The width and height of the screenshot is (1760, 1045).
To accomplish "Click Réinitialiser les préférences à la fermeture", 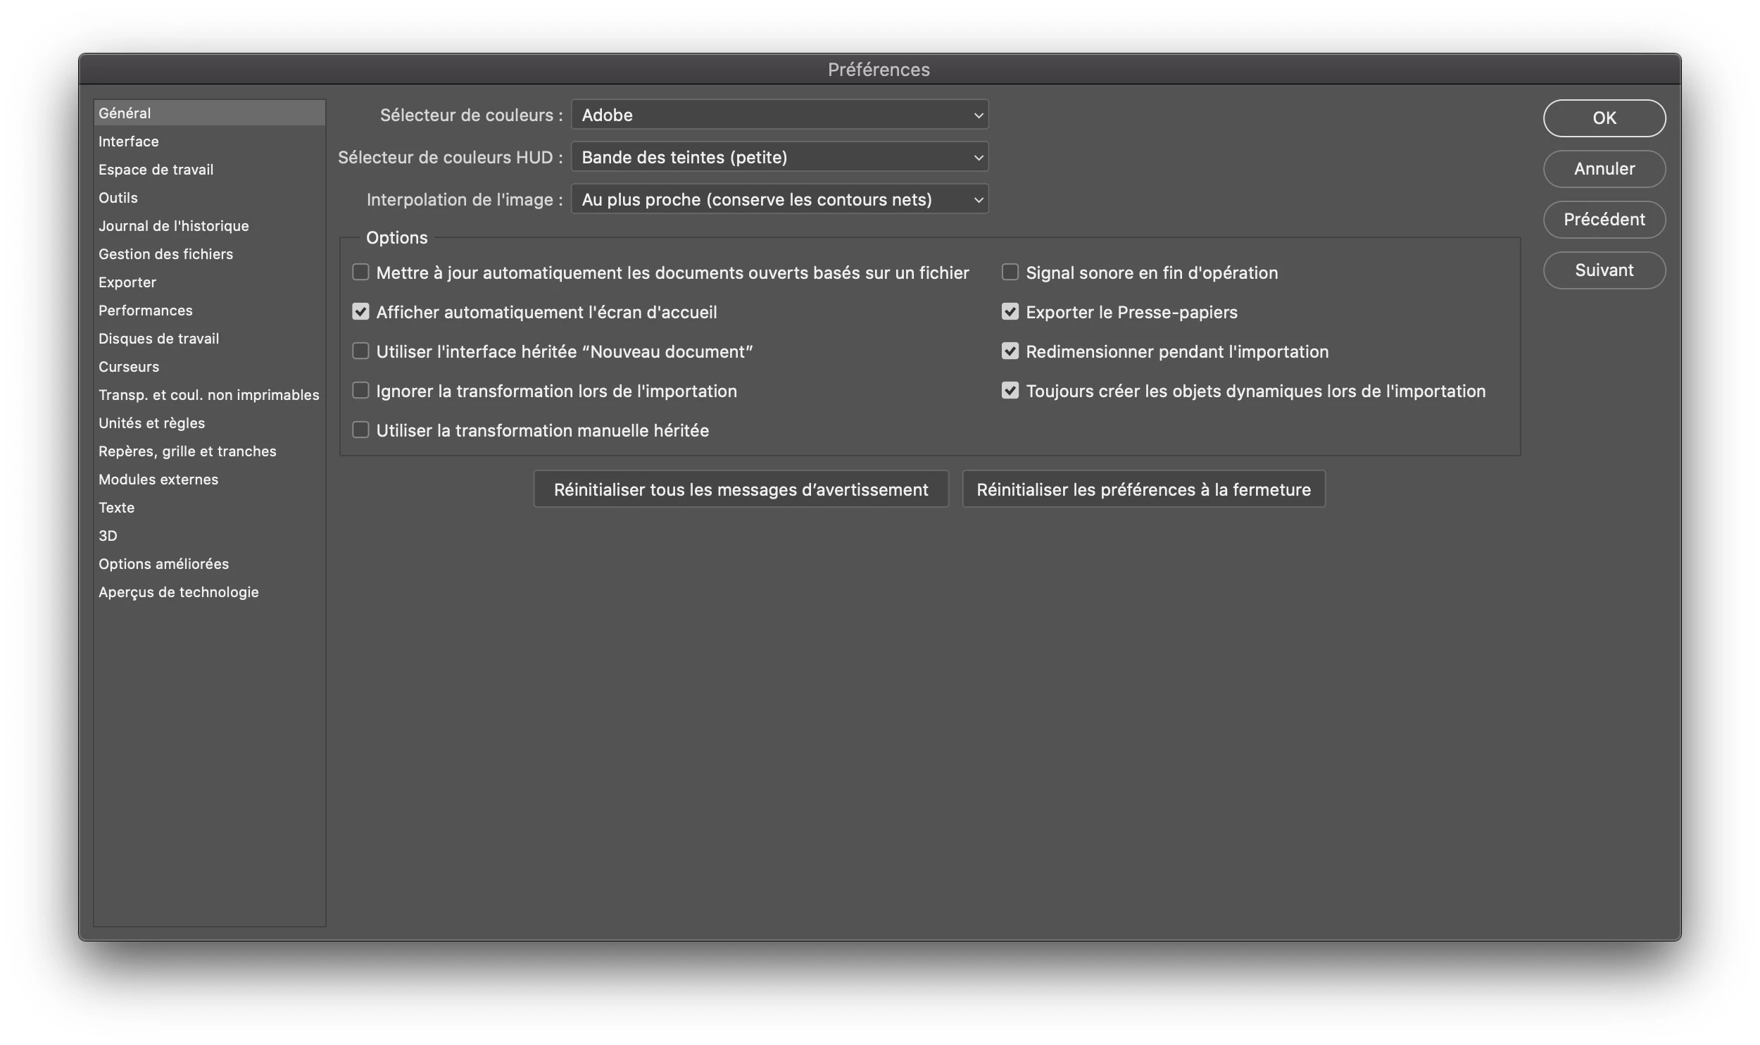I will tap(1143, 489).
